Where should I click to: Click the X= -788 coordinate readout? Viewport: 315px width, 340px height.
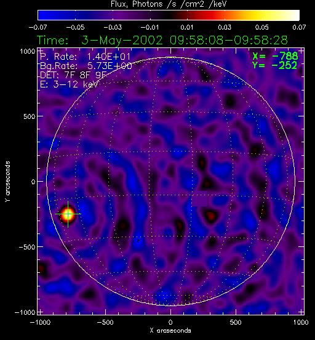275,56
